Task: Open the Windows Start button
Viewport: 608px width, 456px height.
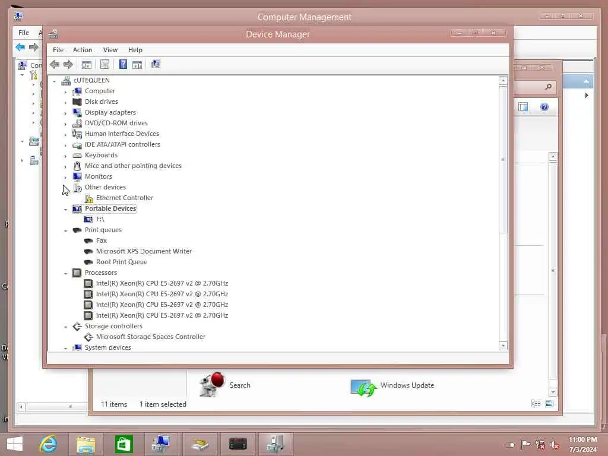Action: pyautogui.click(x=15, y=444)
